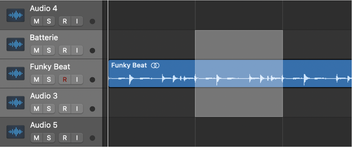
Task: Solo the Audio 5 track
Action: 48,138
